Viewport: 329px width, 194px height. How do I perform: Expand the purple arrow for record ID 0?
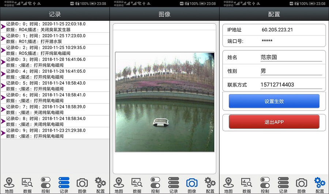click(3, 27)
